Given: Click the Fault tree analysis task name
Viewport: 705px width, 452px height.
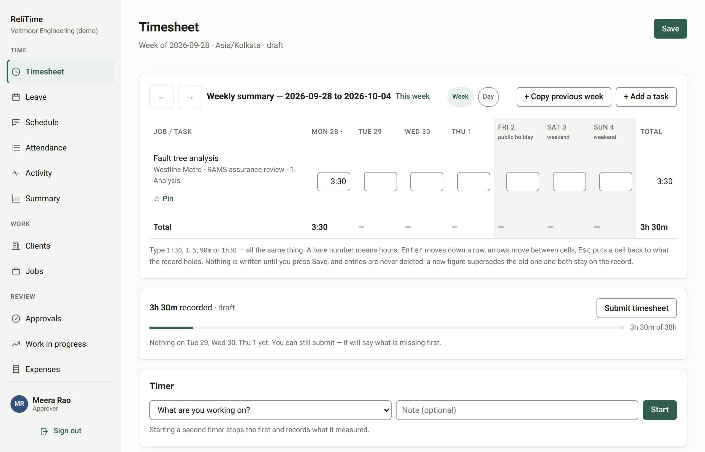Looking at the screenshot, I should 186,158.
